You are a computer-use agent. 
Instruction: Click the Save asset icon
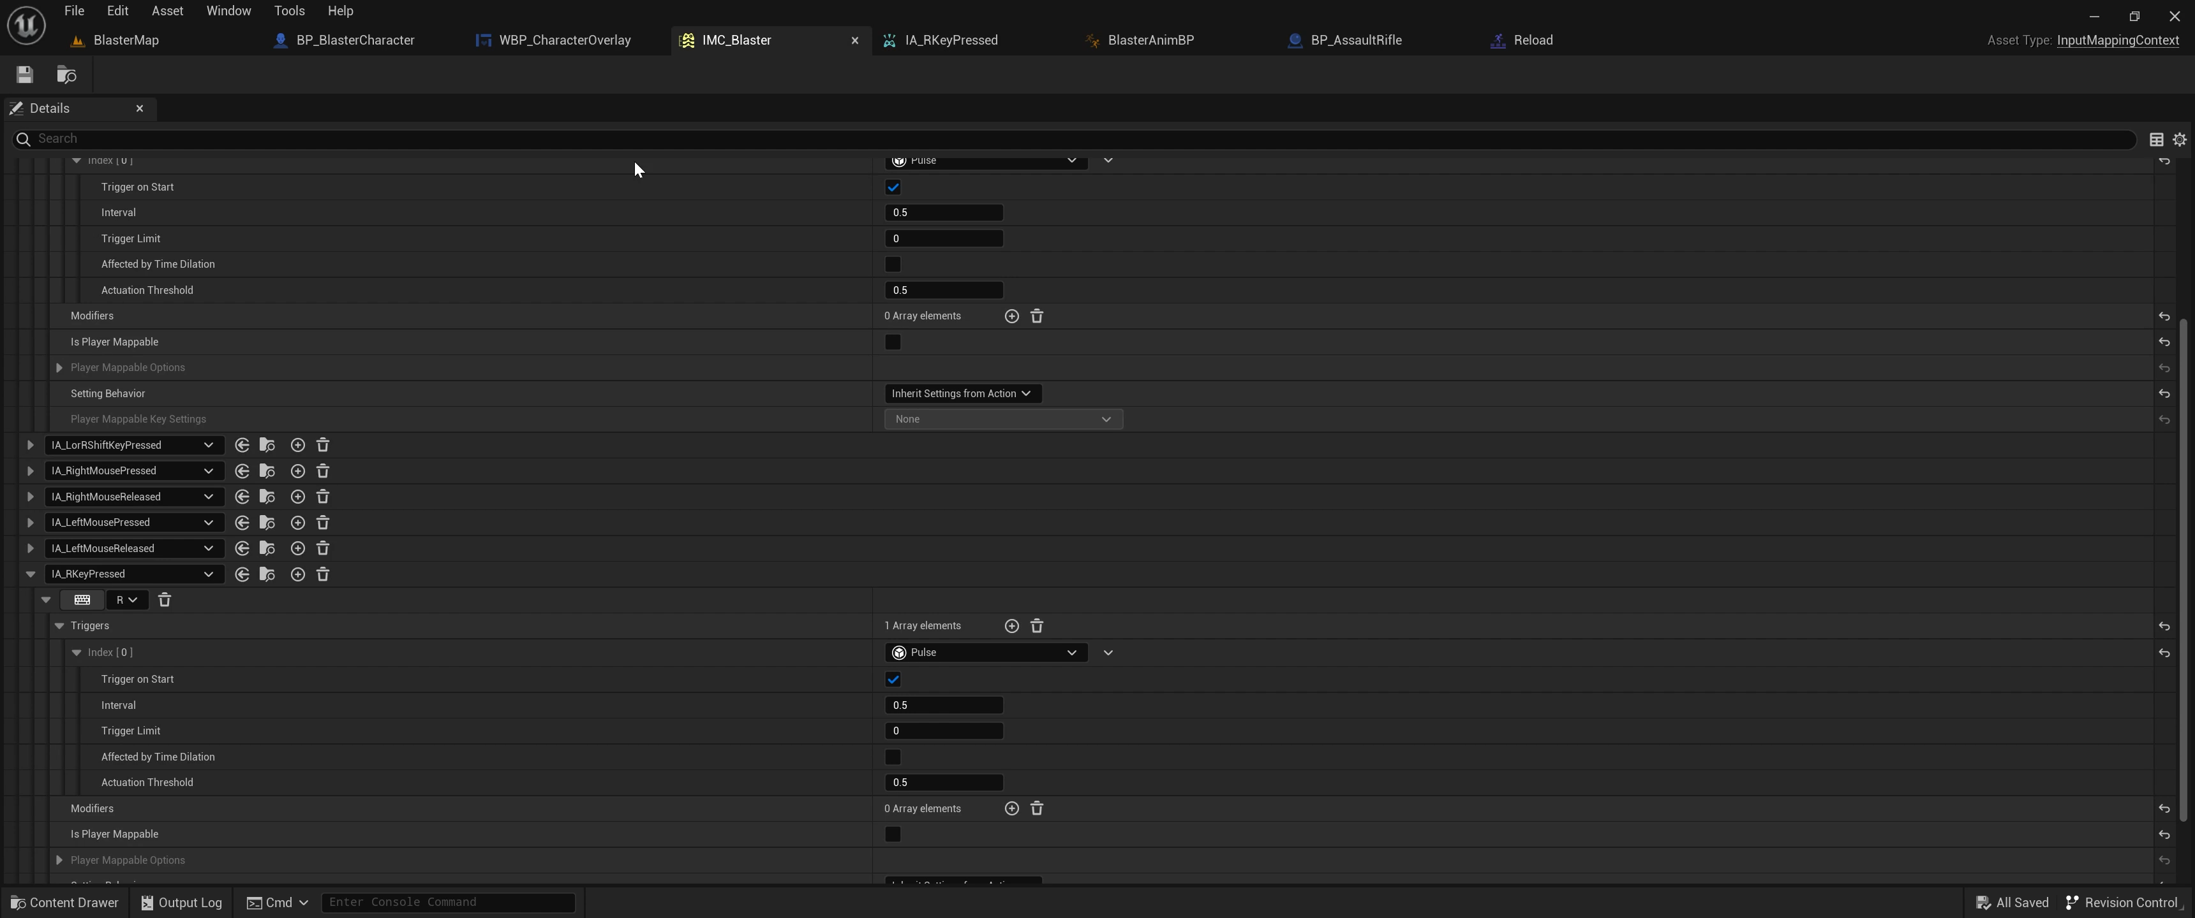25,75
